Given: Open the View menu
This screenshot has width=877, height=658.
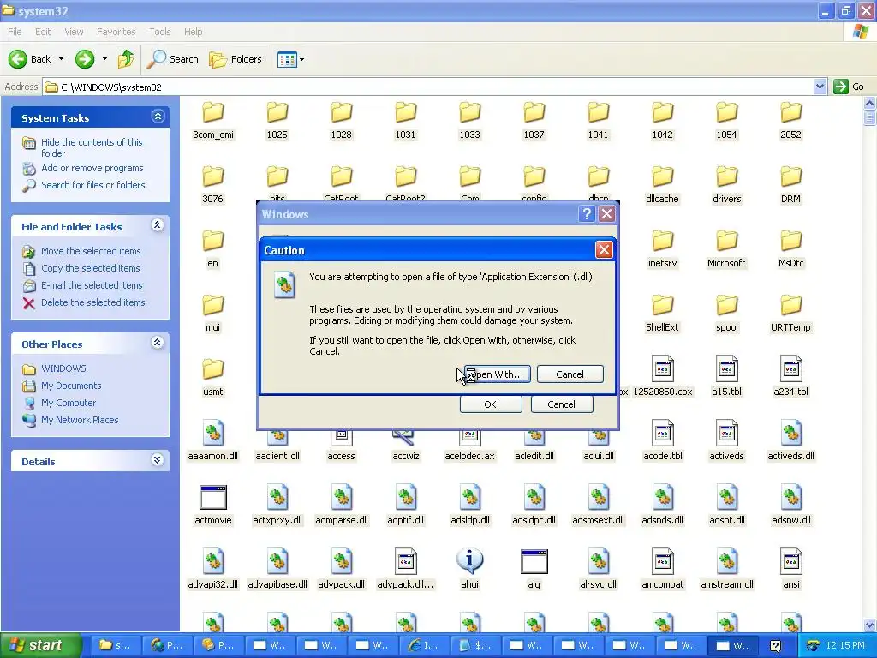Looking at the screenshot, I should point(74,32).
